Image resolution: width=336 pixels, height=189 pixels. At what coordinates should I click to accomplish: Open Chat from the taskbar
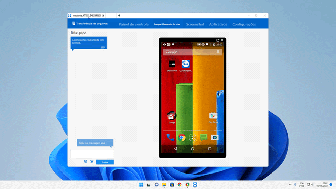pyautogui.click(x=157, y=185)
